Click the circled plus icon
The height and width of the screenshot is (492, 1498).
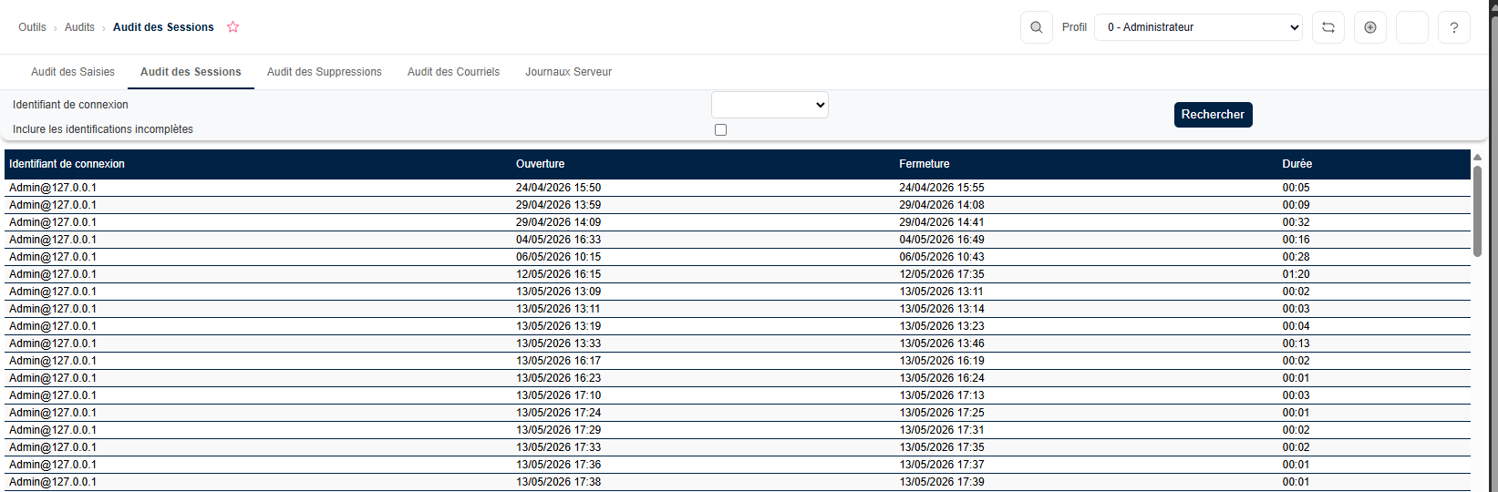1369,27
